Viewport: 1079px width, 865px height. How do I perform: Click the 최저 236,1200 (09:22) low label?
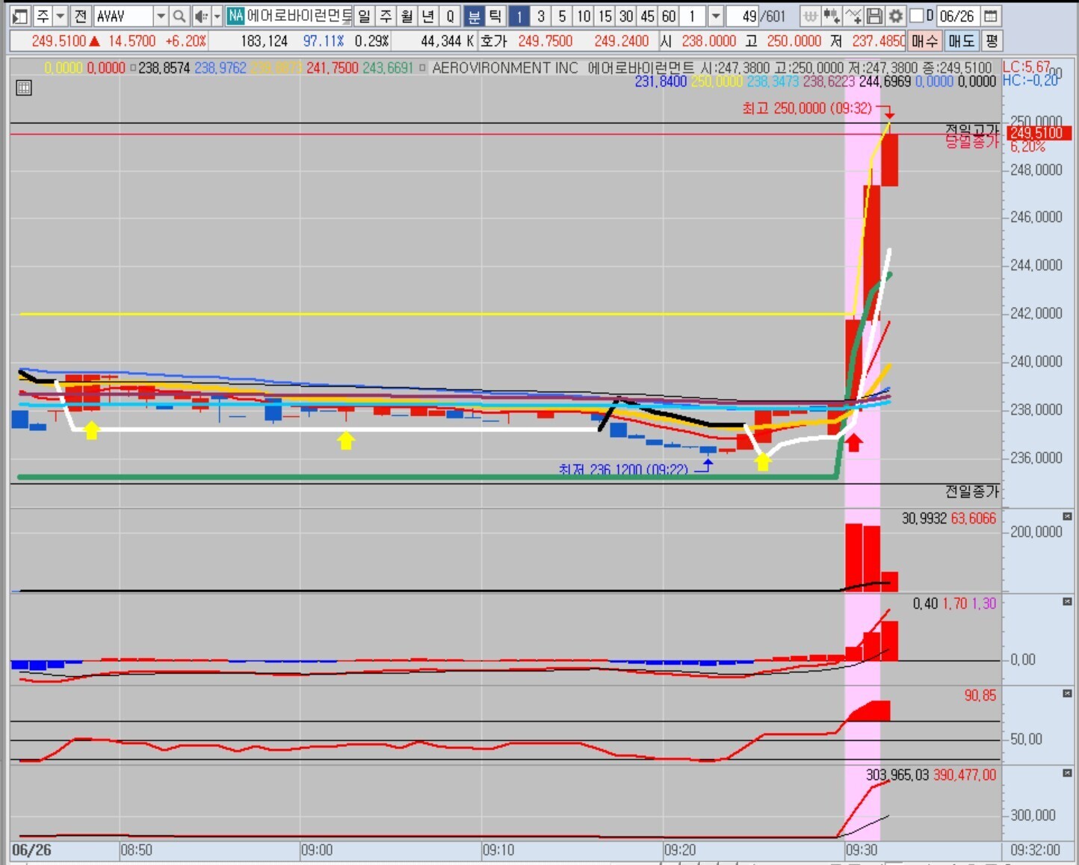623,470
